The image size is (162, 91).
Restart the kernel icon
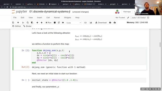pyautogui.click(x=59, y=22)
